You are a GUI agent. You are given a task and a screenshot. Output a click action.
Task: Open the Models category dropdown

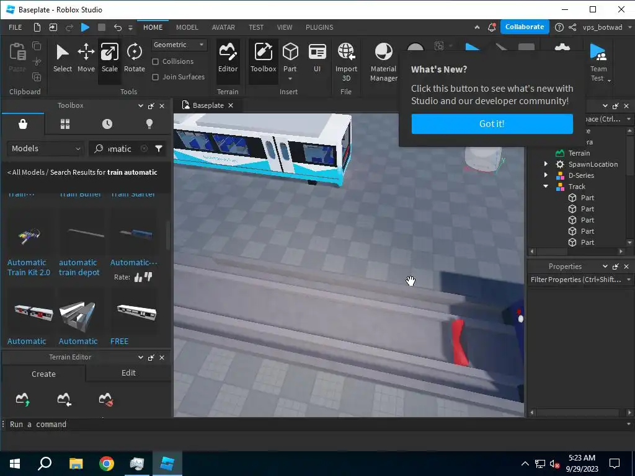(x=45, y=149)
